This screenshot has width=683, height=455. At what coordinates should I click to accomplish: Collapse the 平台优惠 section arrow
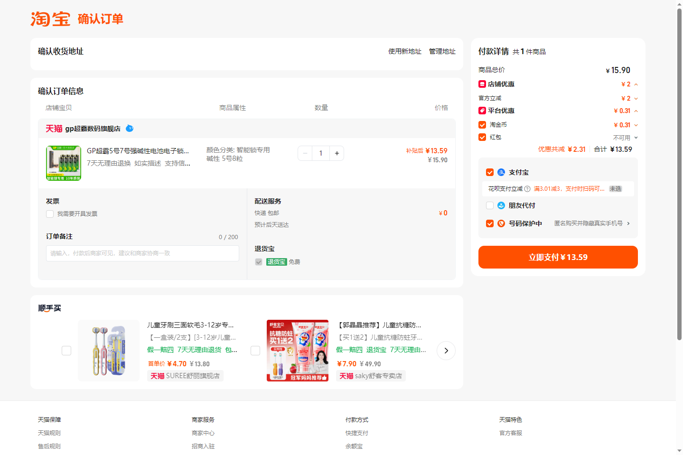pos(636,111)
